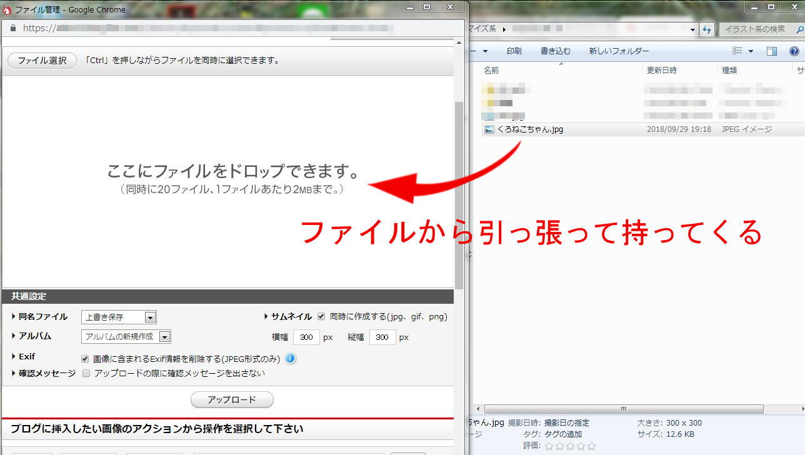This screenshot has width=805, height=455.
Task: Enable アップロードの際に確認メッセージを出さない checkbox
Action: 86,373
